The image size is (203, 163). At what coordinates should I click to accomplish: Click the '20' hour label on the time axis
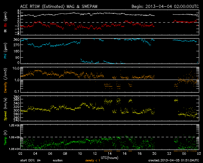click(x=154, y=154)
